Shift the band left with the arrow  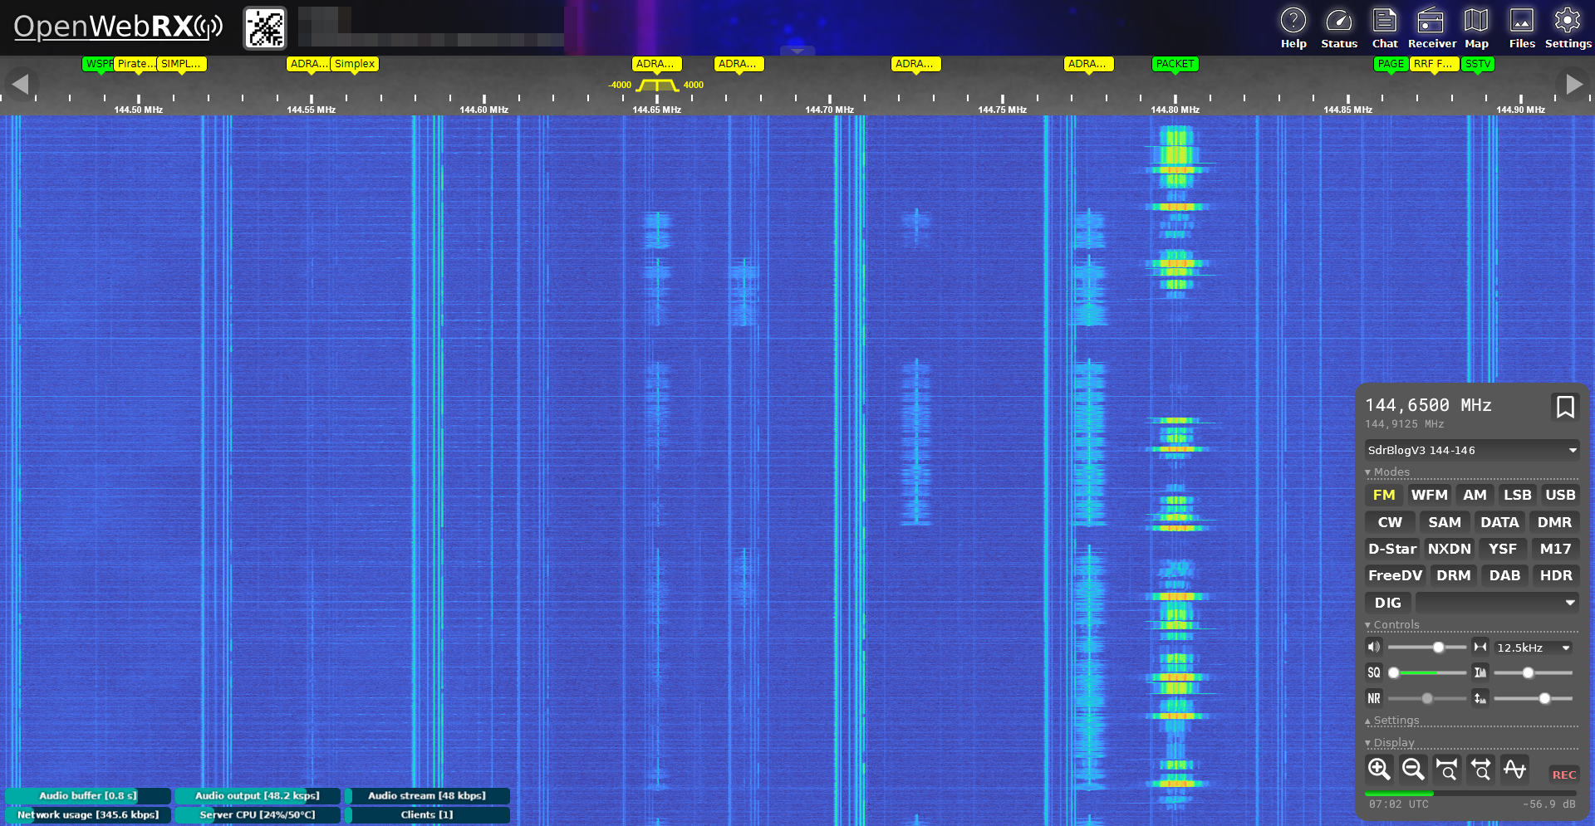[20, 84]
